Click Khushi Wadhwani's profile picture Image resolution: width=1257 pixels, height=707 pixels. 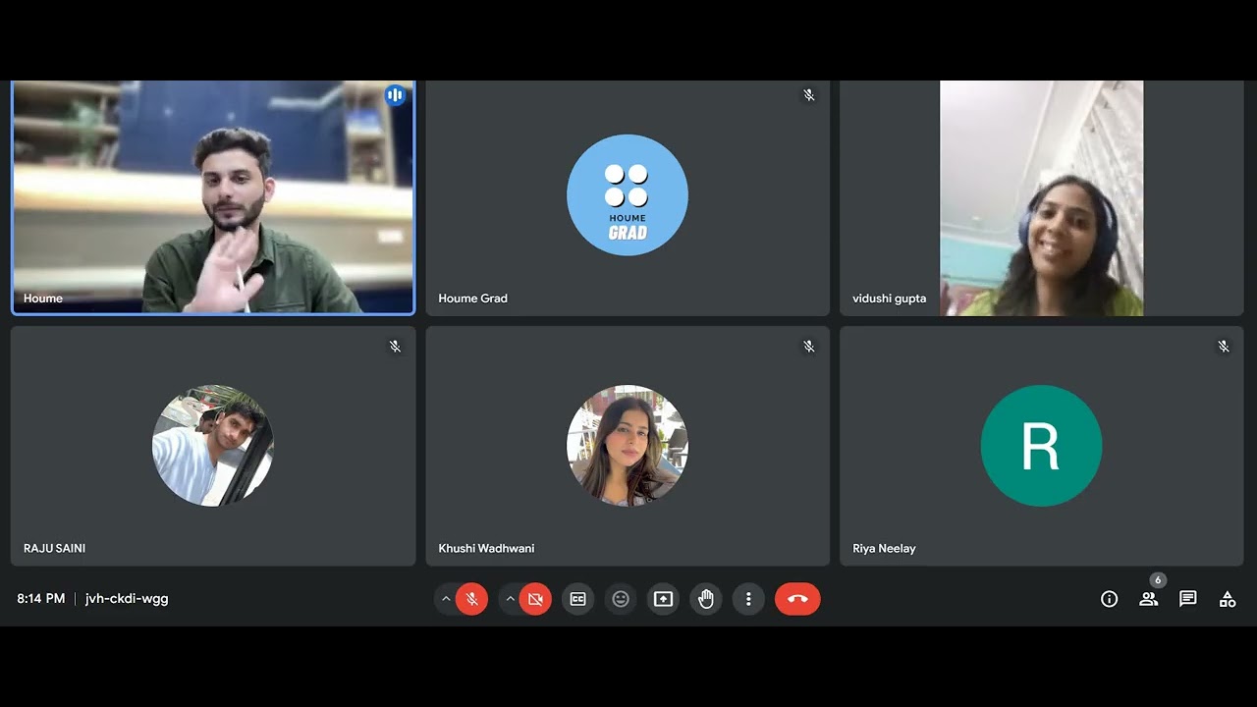coord(628,446)
